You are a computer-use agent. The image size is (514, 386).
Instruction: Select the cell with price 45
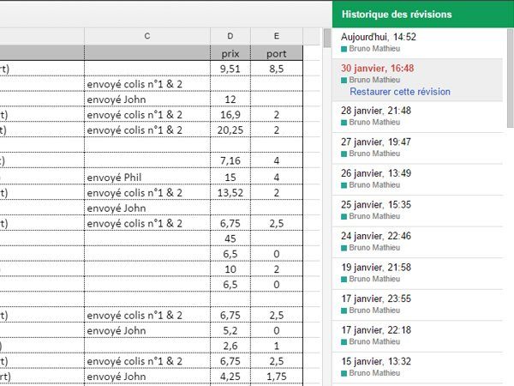click(230, 238)
